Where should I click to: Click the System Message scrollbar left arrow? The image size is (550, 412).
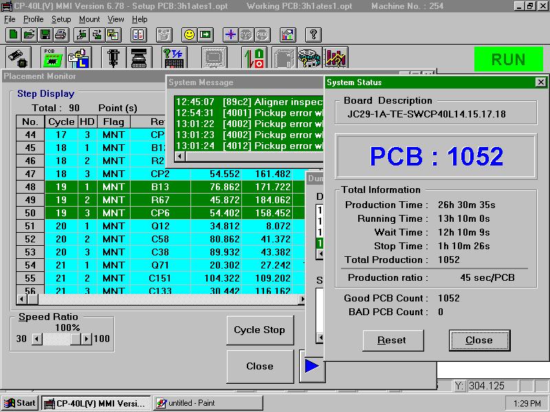[x=179, y=156]
